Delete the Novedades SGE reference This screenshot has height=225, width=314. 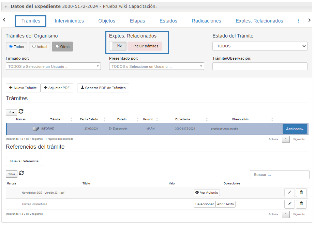[x=301, y=193]
